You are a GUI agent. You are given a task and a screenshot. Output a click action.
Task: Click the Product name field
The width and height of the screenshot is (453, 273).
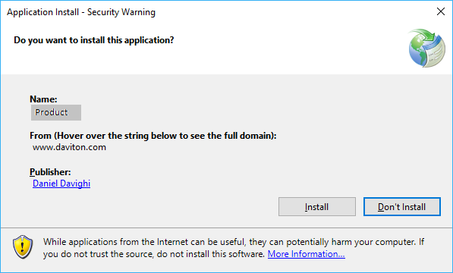click(x=56, y=112)
